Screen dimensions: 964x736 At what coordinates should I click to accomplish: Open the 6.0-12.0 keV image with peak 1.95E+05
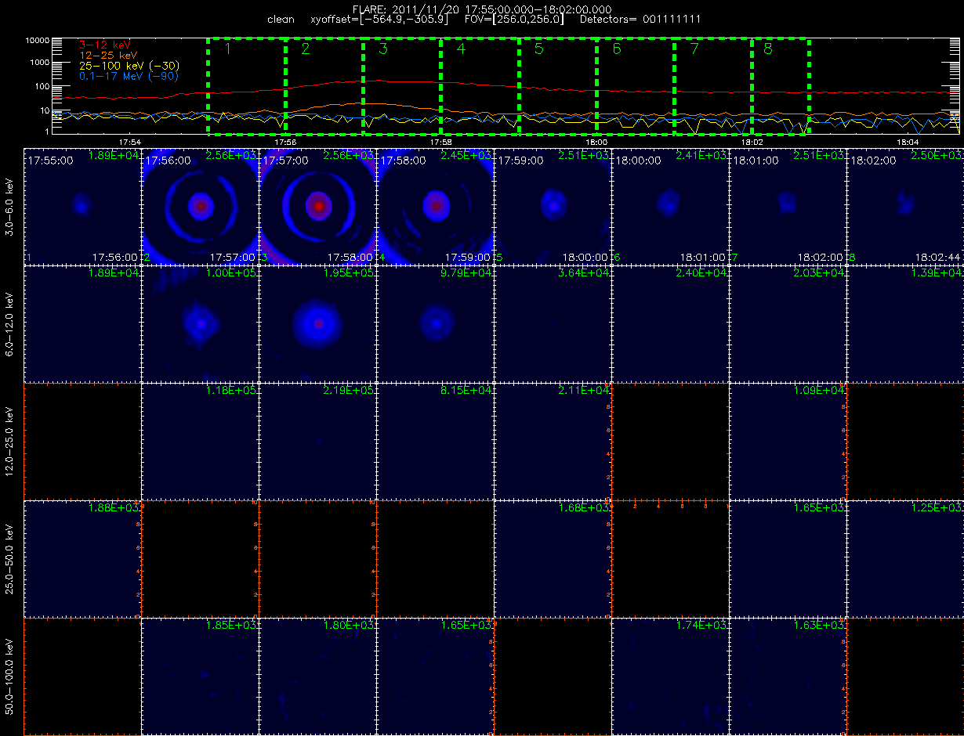(317, 323)
